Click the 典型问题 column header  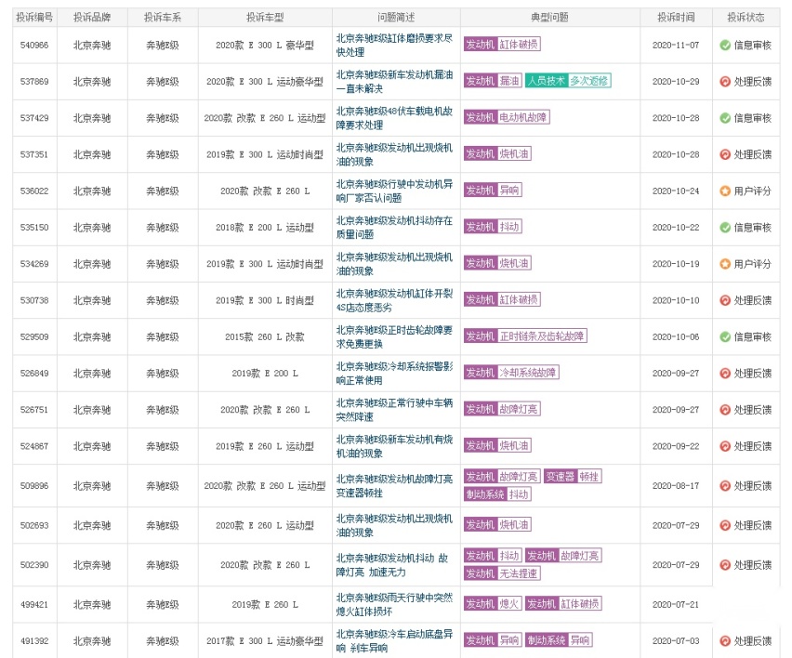549,17
